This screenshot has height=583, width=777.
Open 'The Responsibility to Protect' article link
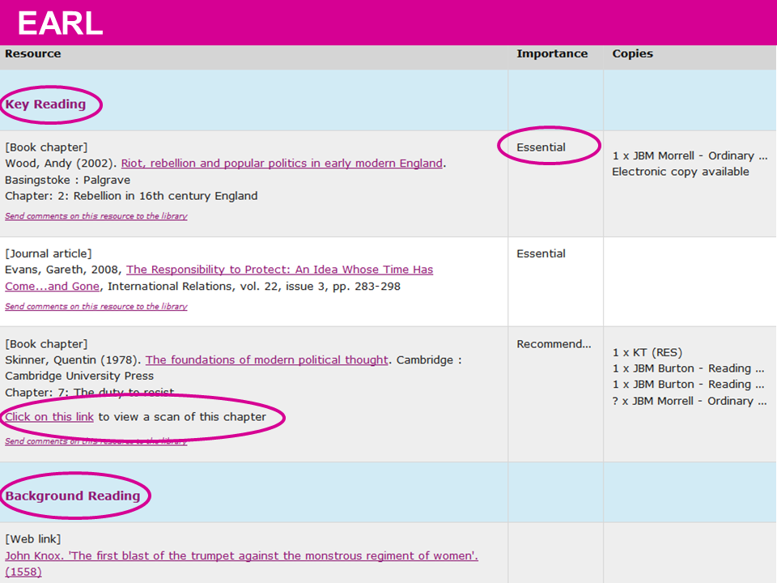(x=279, y=270)
